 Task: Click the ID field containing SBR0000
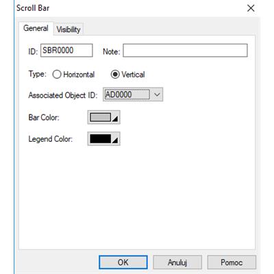tap(66, 50)
